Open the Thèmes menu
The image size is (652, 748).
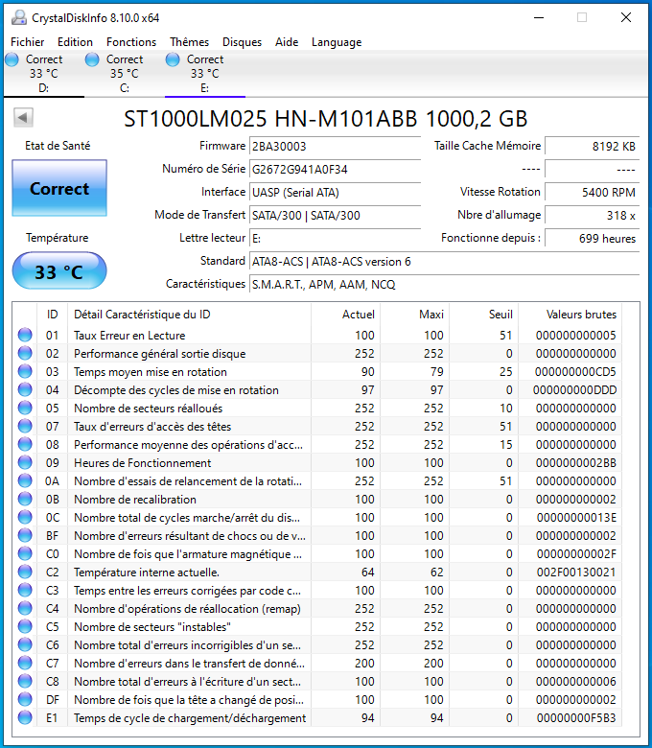(x=189, y=42)
